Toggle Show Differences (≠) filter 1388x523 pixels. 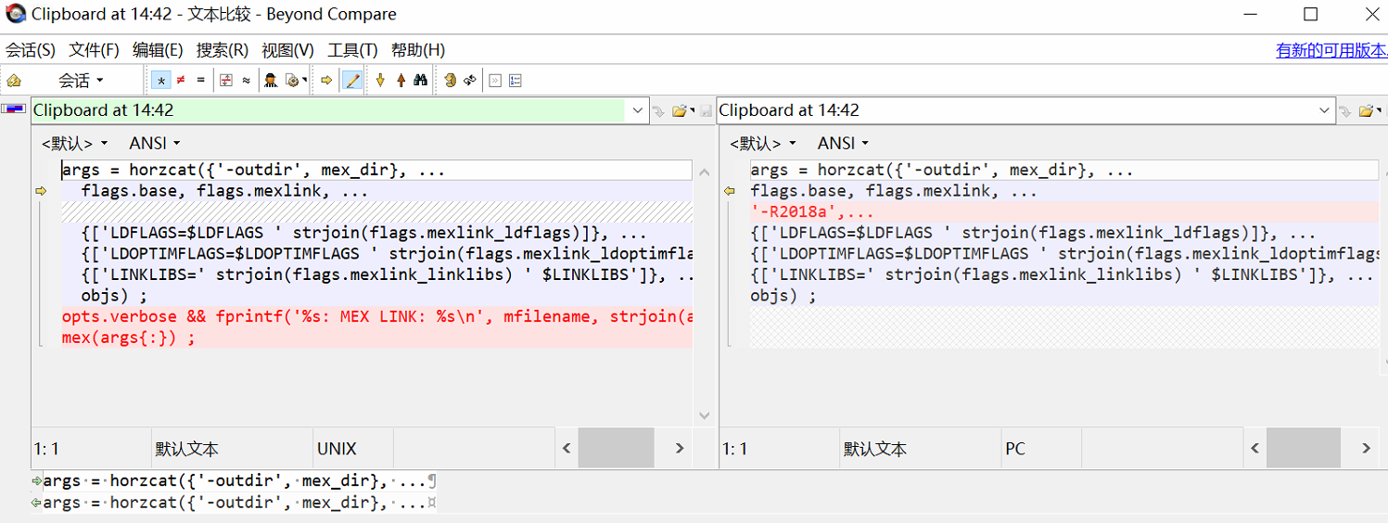(x=181, y=81)
